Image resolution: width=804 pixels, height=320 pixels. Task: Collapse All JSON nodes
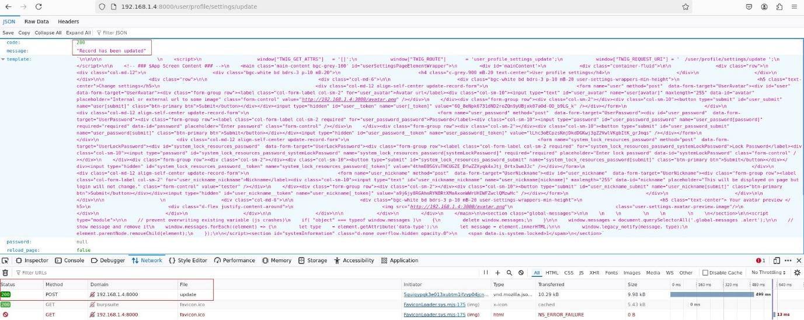click(48, 33)
